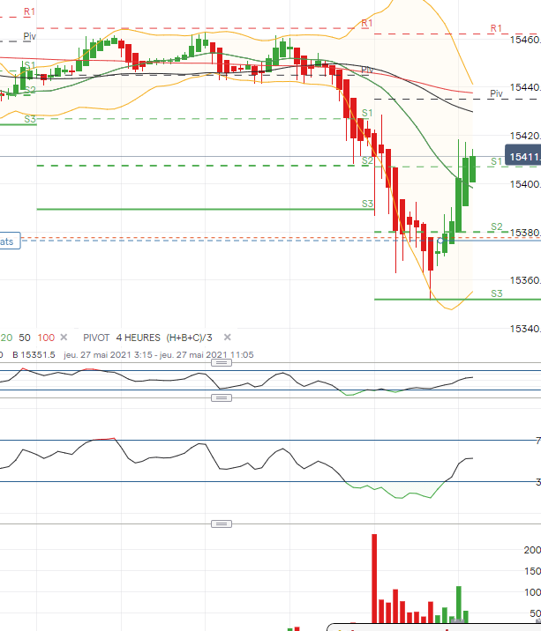This screenshot has width=541, height=631.
Task: Select the black 50 moving average label
Action: click(25, 338)
